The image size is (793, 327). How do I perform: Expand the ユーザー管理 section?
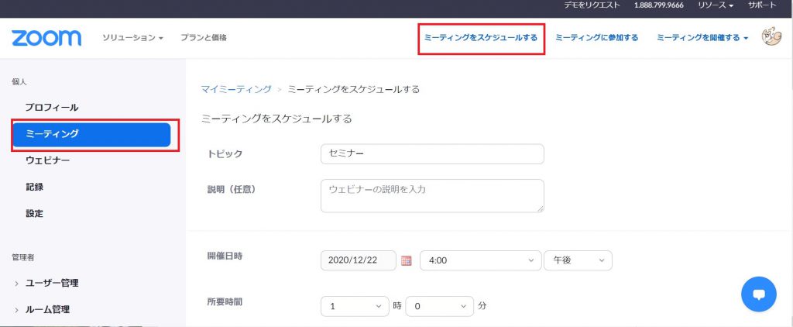pos(47,284)
